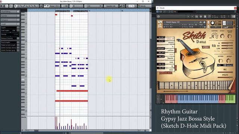The width and height of the screenshot is (239, 134).
Task: Adjust the Scale Legato slider
Action: [10, 32]
